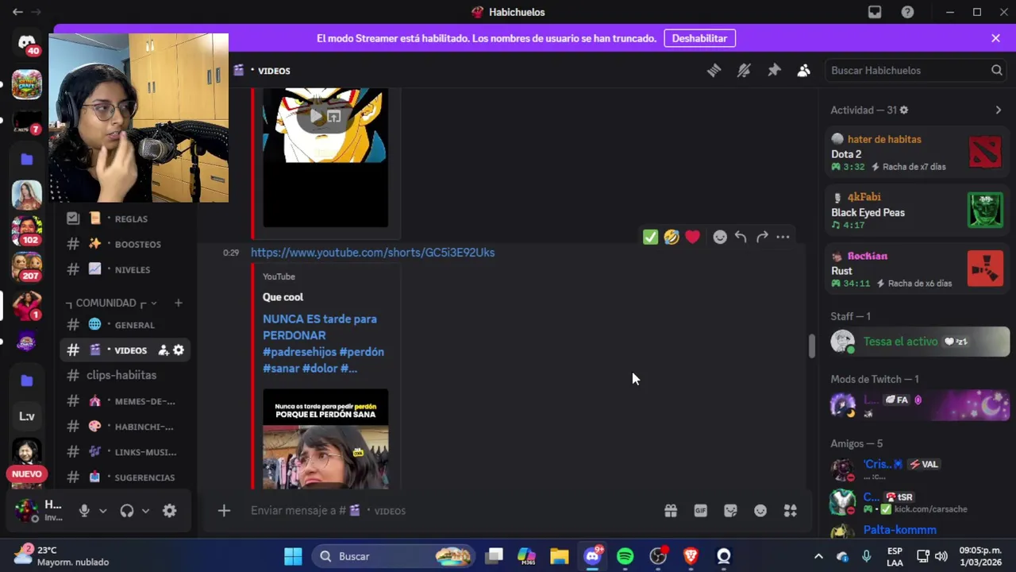Image resolution: width=1016 pixels, height=572 pixels.
Task: Open BOOSTEOS channel
Action: 125,244
